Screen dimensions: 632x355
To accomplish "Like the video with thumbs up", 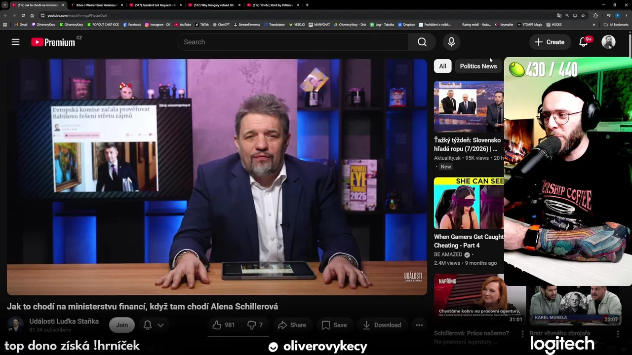I will [224, 325].
